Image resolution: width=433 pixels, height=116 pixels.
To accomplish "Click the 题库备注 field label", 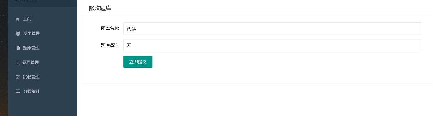I will coord(110,45).
